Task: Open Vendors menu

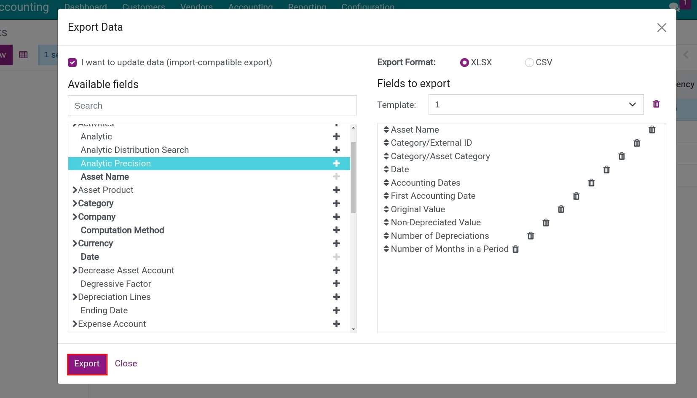Action: coord(196,6)
